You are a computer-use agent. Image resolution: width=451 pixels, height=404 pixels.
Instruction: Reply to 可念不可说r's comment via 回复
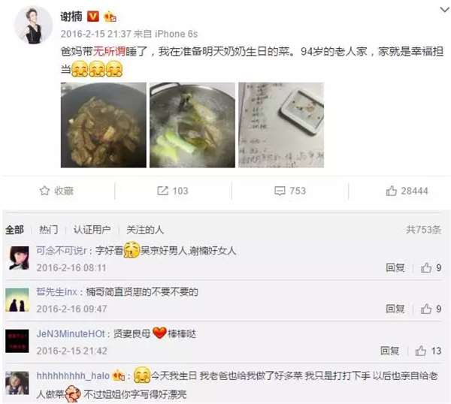pyautogui.click(x=395, y=268)
